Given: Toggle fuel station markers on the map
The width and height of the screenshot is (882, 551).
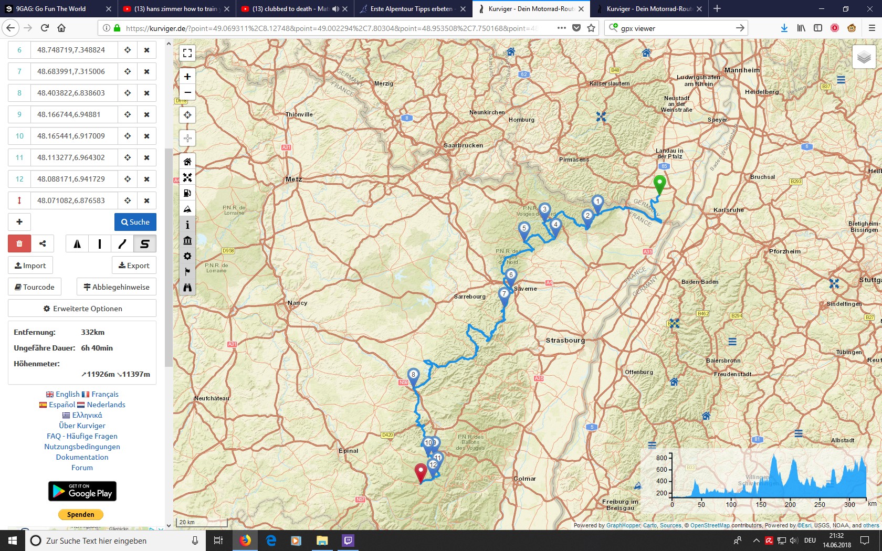Looking at the screenshot, I should 187,193.
